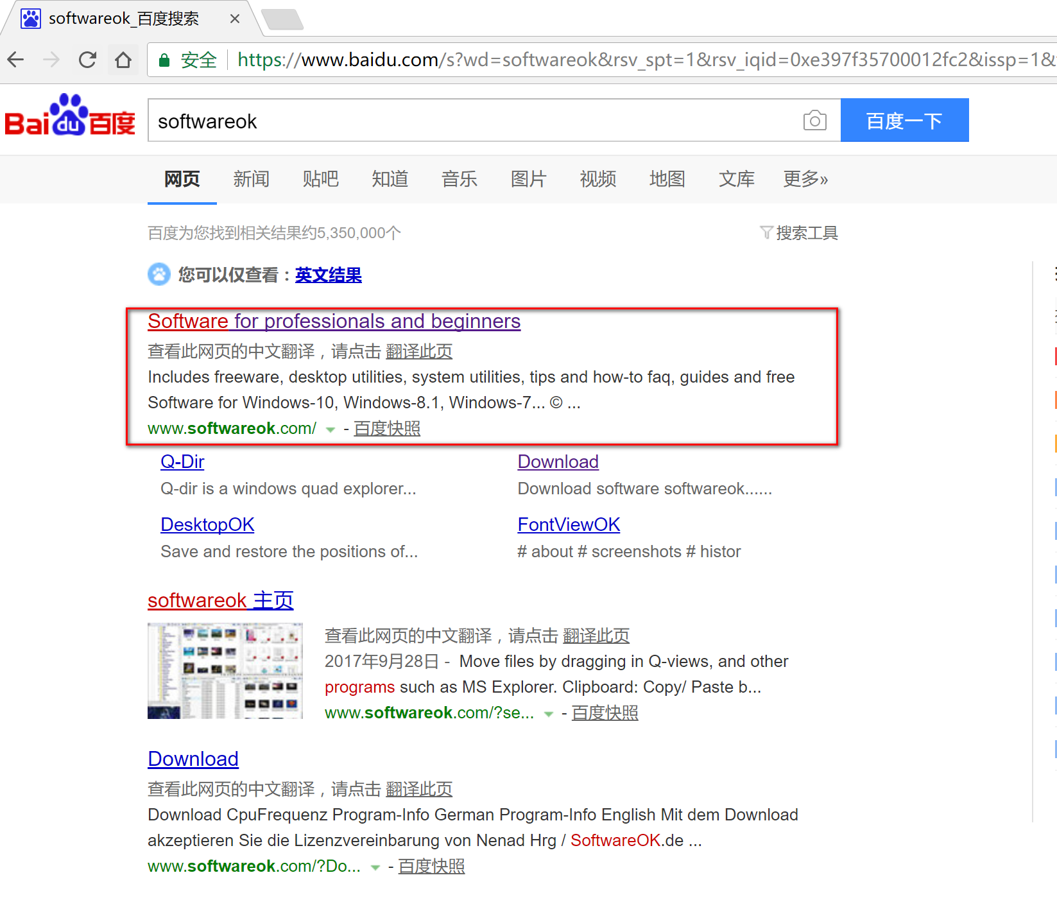The height and width of the screenshot is (900, 1057).
Task: Expand arrow next to www.softwareok.com/?se...
Action: pyautogui.click(x=549, y=714)
